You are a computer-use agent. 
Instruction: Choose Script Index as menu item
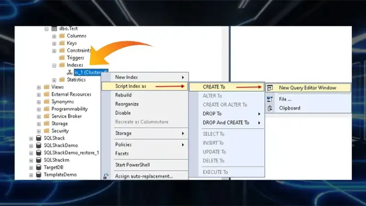(x=145, y=86)
